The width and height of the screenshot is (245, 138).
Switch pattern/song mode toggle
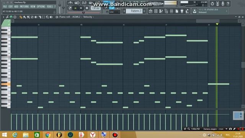pyautogui.click(x=70, y=8)
